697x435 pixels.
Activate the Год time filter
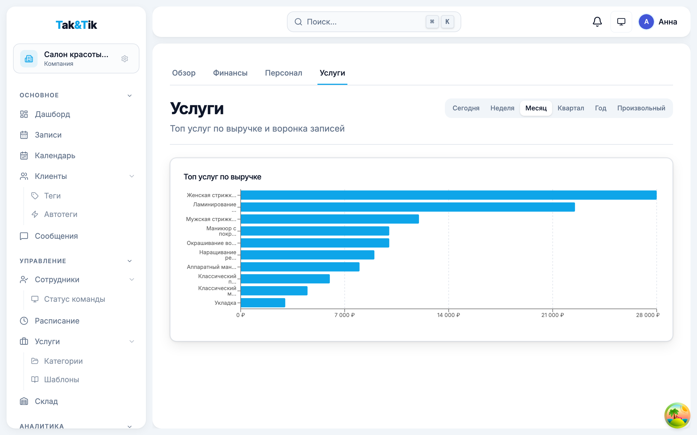click(x=601, y=108)
